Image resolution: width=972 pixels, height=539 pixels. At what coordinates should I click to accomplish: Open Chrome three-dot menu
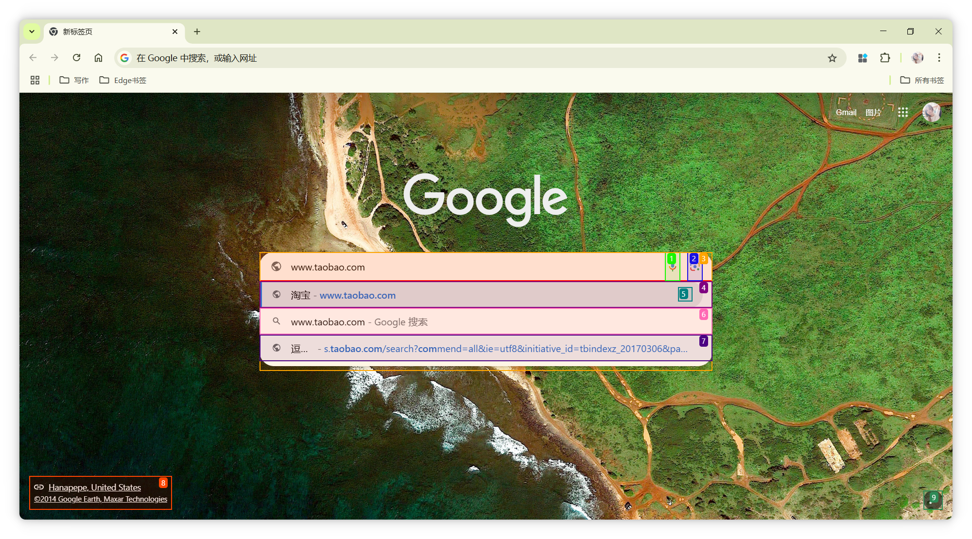(x=939, y=58)
